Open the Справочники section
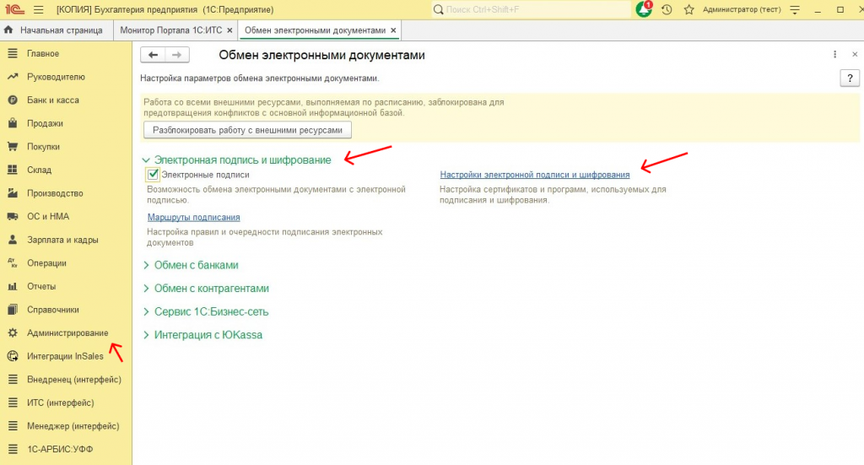Screen dimensions: 864x465 (53, 310)
